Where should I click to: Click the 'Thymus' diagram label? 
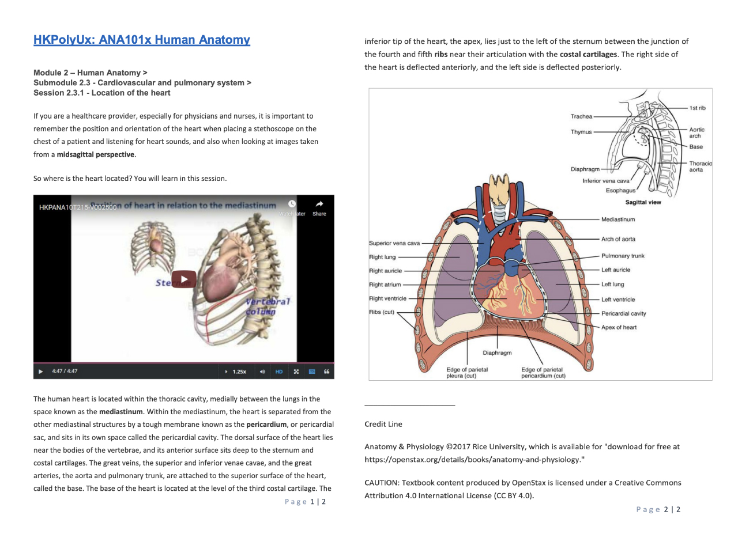tap(581, 132)
